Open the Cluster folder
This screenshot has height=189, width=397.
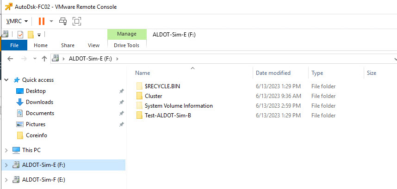[153, 96]
